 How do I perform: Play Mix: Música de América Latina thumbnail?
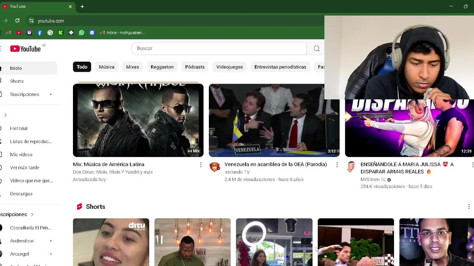tap(138, 120)
